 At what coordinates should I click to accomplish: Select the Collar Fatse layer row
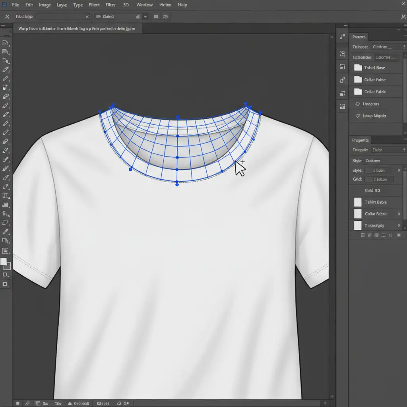tap(375, 79)
